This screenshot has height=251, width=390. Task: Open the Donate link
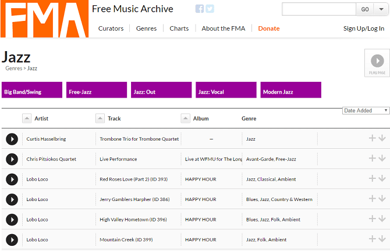(269, 28)
